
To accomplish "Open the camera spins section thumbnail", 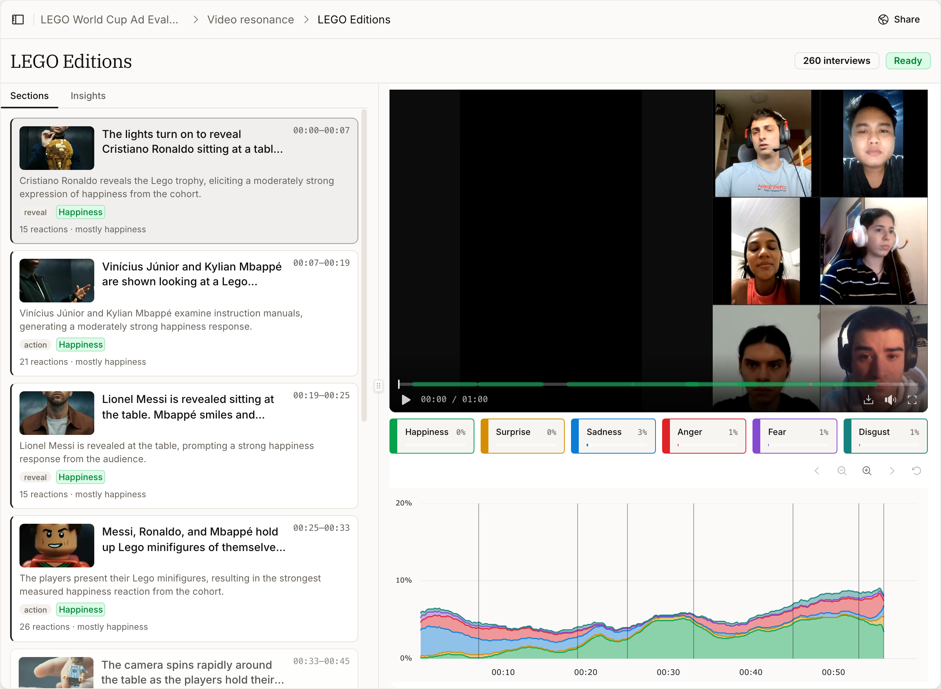I will click(56, 672).
